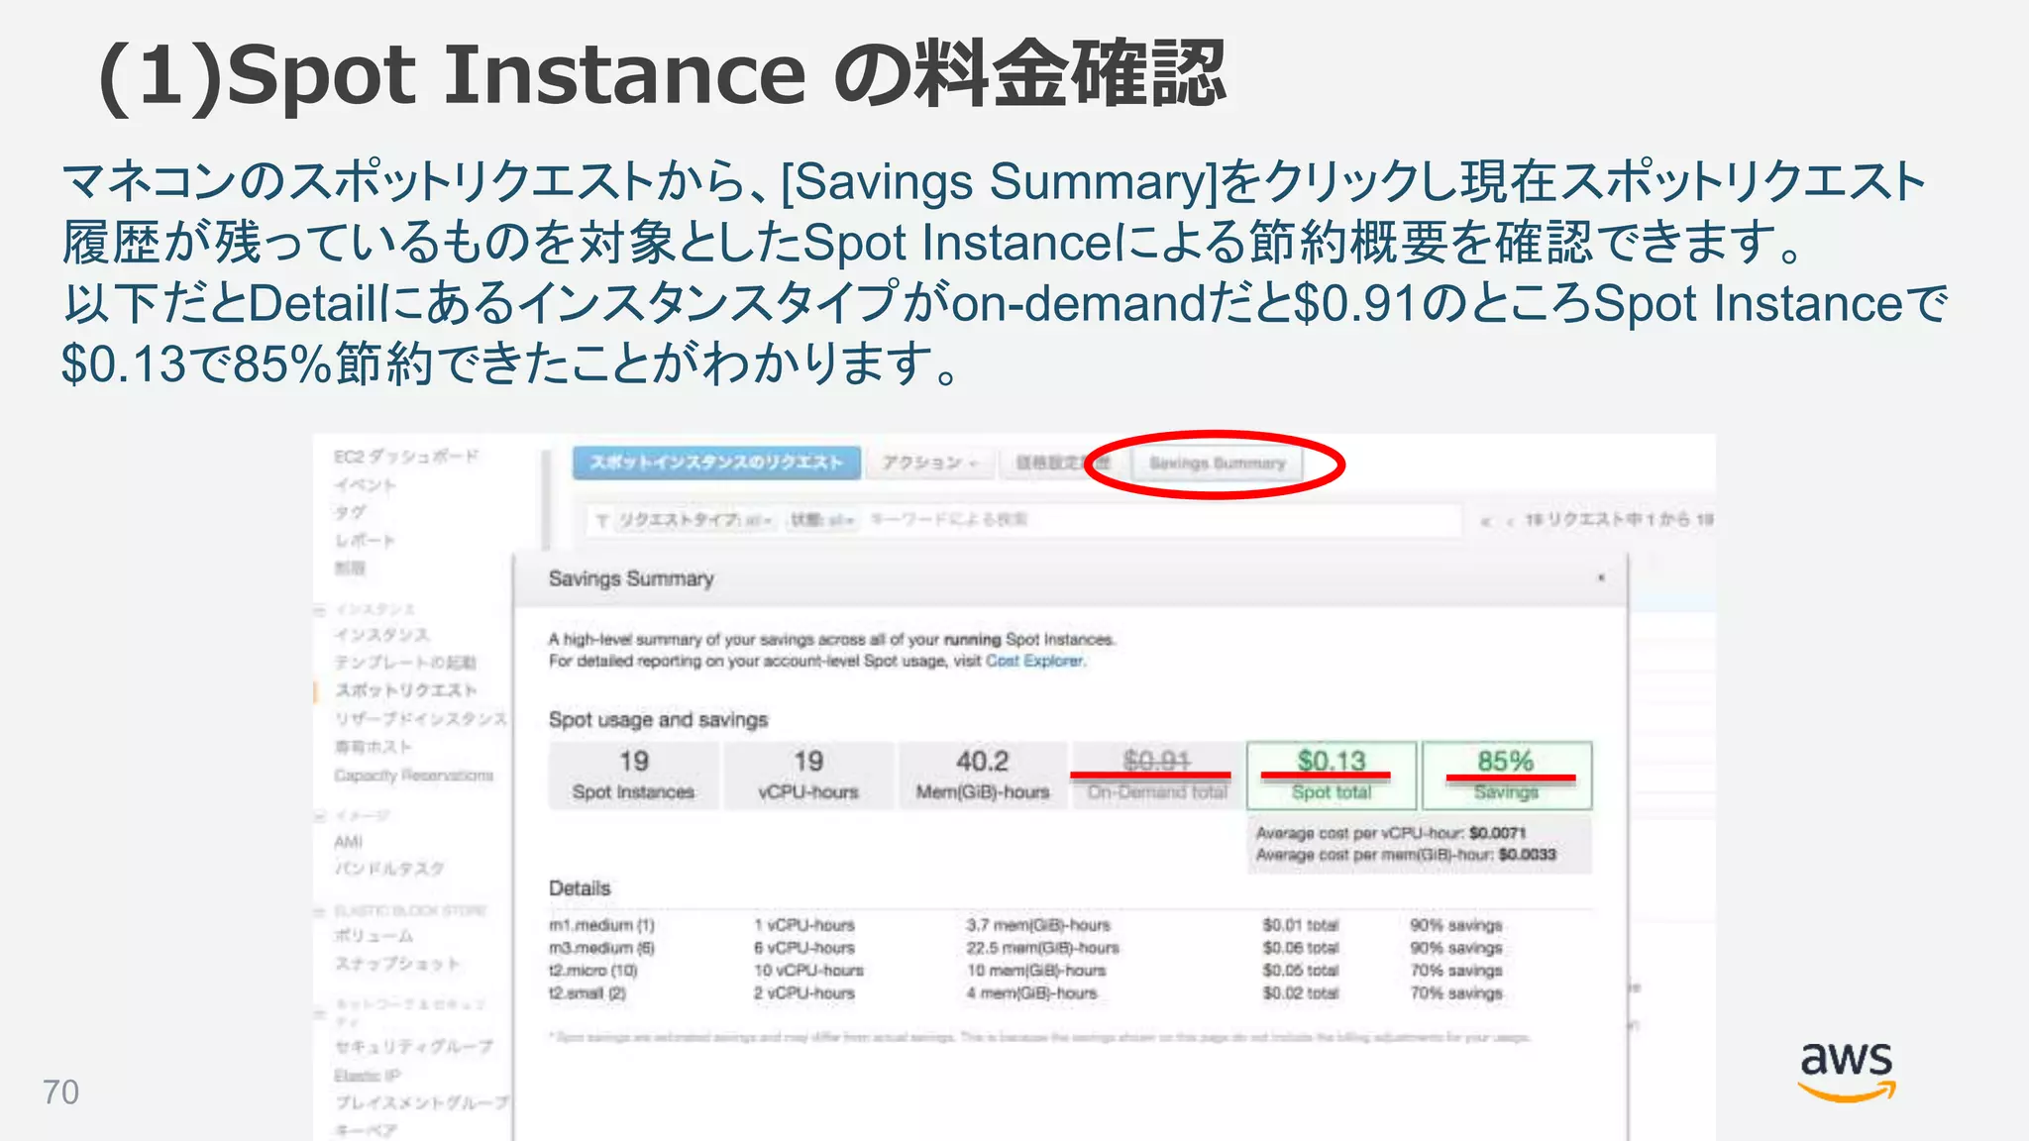Screen dimensions: 2029x1141
Task: Open リザーブドインスタンス in the sidebar
Action: click(x=421, y=718)
